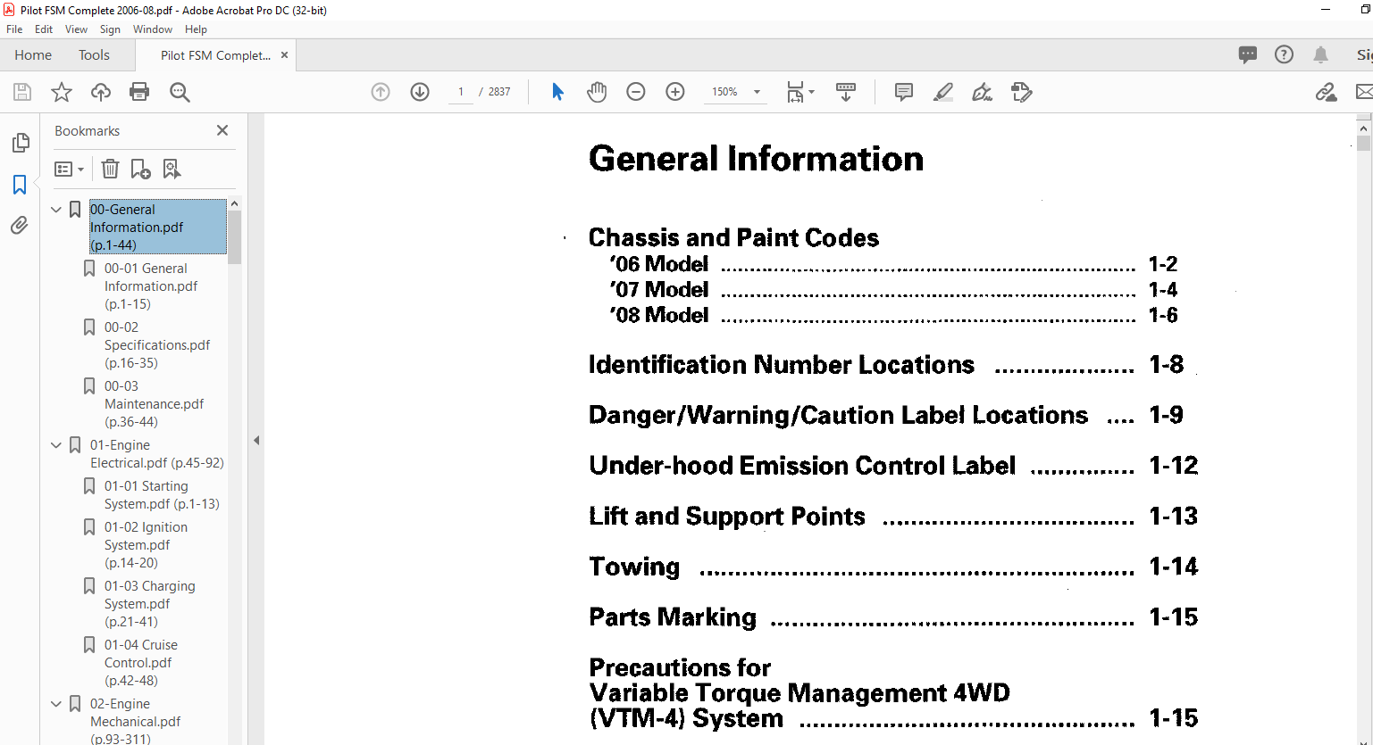Add the bookmark star icon
The image size is (1373, 745).
pyautogui.click(x=62, y=92)
